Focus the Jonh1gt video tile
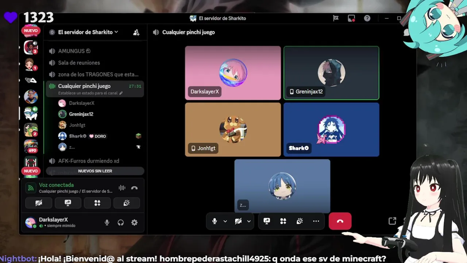This screenshot has height=263, width=467. [233, 130]
